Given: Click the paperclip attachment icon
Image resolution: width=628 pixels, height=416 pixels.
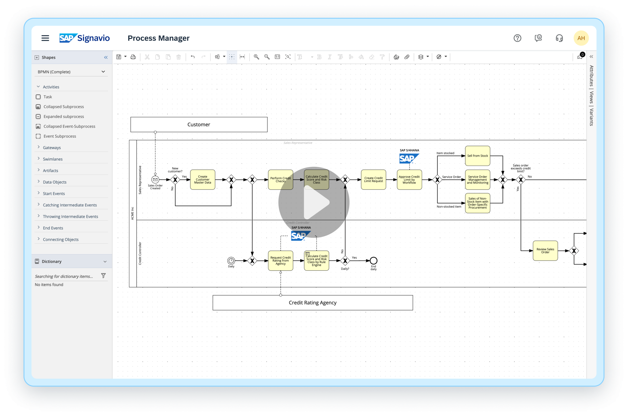Looking at the screenshot, I should (x=407, y=57).
